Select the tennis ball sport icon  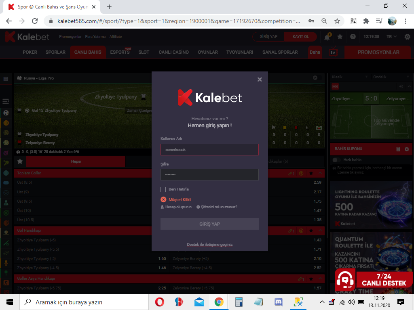pyautogui.click(x=6, y=133)
